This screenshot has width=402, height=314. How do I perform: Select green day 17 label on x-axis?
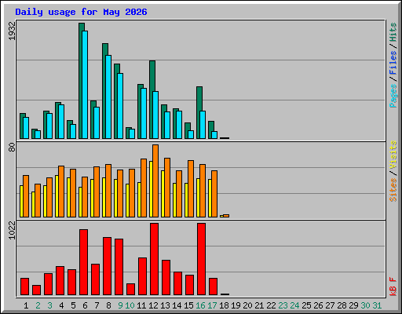212,305
